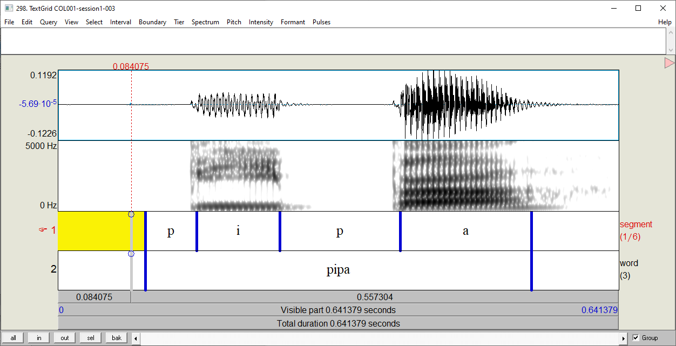Image resolution: width=676 pixels, height=346 pixels.
Task: Open the Pitch menu
Action: [x=234, y=22]
